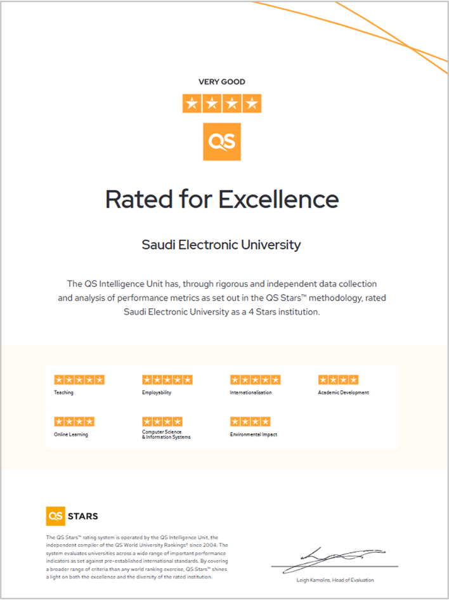Click the Environmental Impact star rating
This screenshot has height=600, width=449.
pos(250,421)
